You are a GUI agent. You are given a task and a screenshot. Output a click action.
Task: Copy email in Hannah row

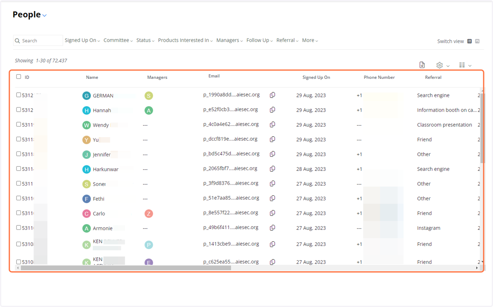point(272,110)
